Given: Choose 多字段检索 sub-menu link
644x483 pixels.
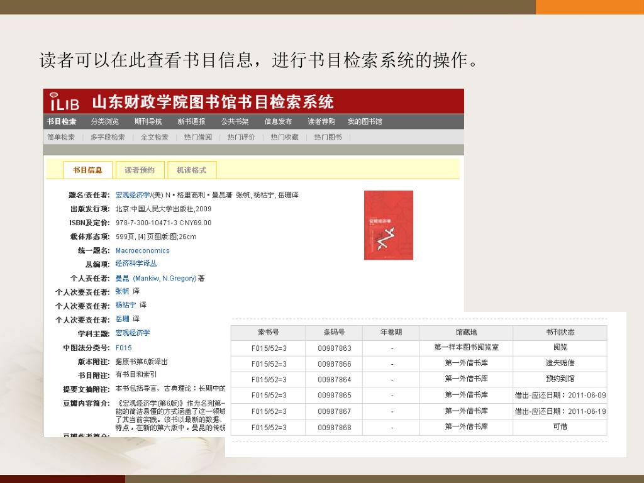Looking at the screenshot, I should coord(108,137).
